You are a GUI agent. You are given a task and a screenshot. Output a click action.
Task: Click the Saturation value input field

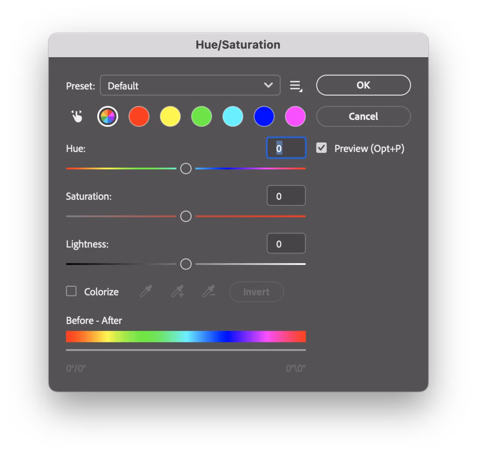[x=286, y=196]
